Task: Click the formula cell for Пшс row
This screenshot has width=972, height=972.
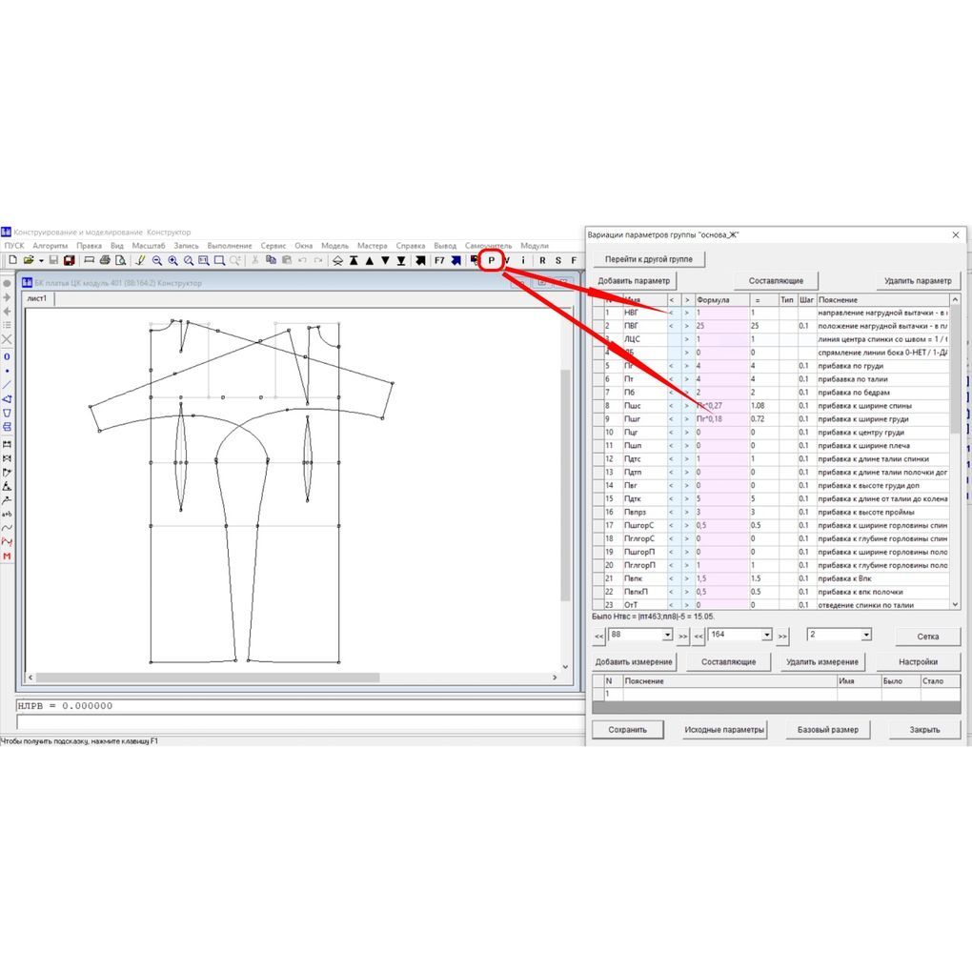Action: 720,406
